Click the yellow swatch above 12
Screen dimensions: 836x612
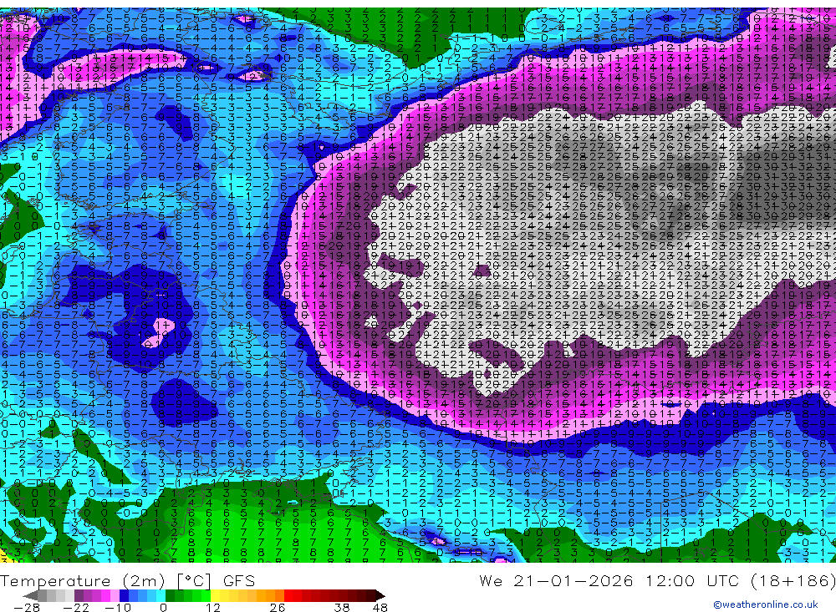(x=216, y=595)
